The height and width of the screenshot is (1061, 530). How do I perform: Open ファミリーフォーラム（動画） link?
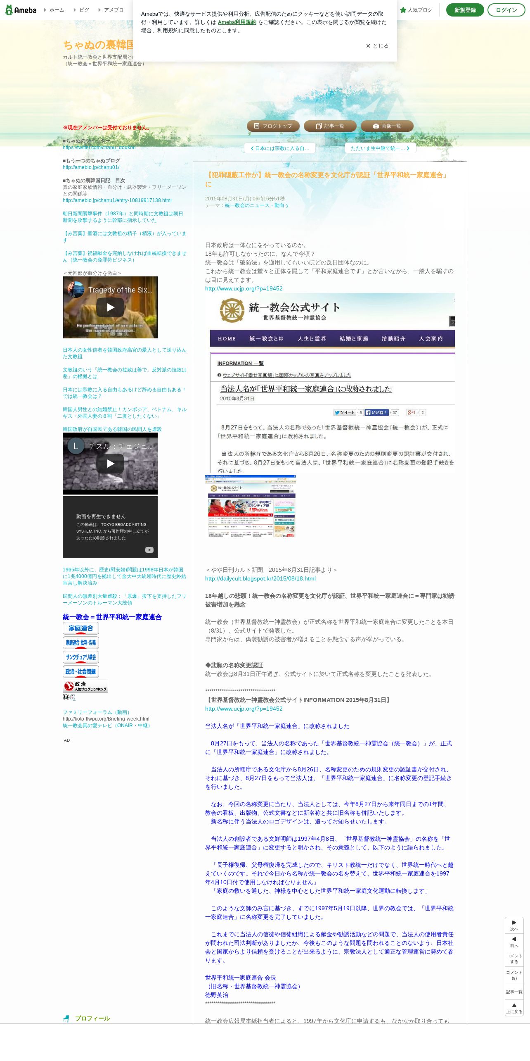(x=97, y=712)
